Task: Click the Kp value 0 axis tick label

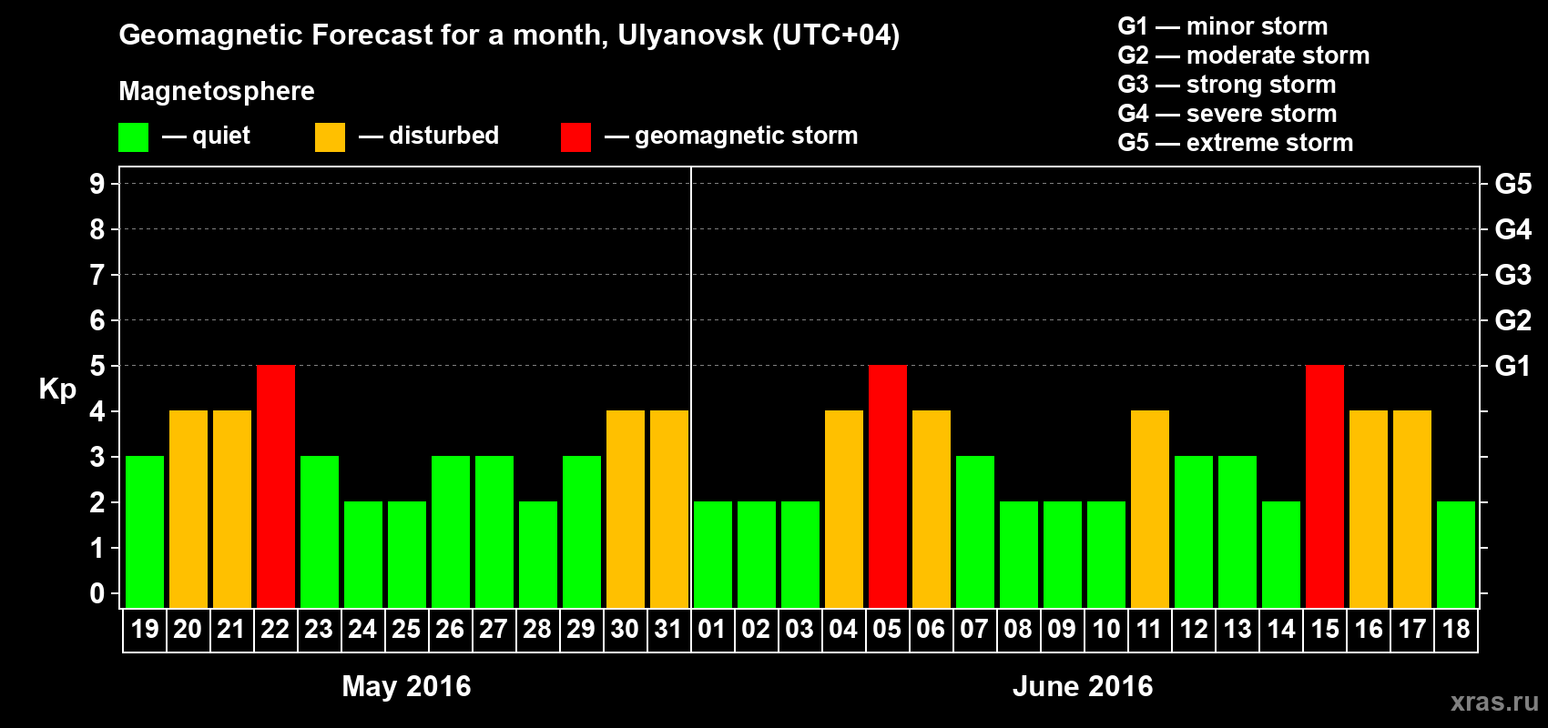Action: click(97, 593)
